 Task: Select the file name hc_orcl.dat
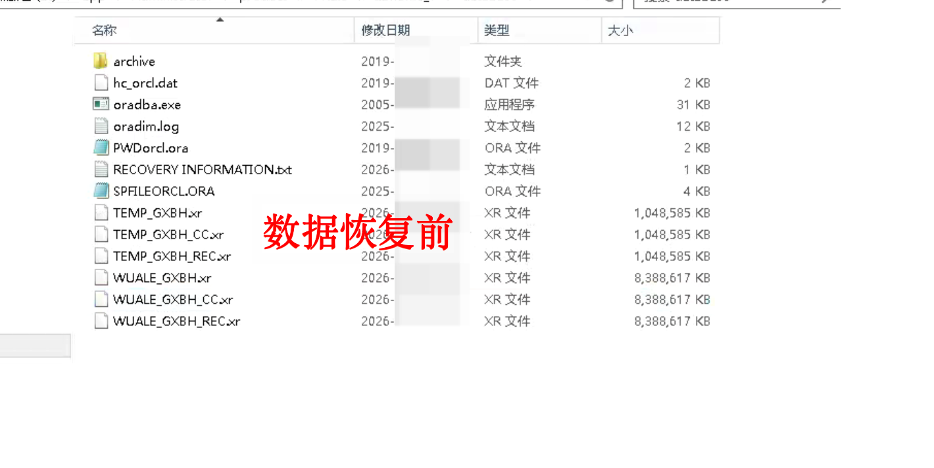[145, 83]
